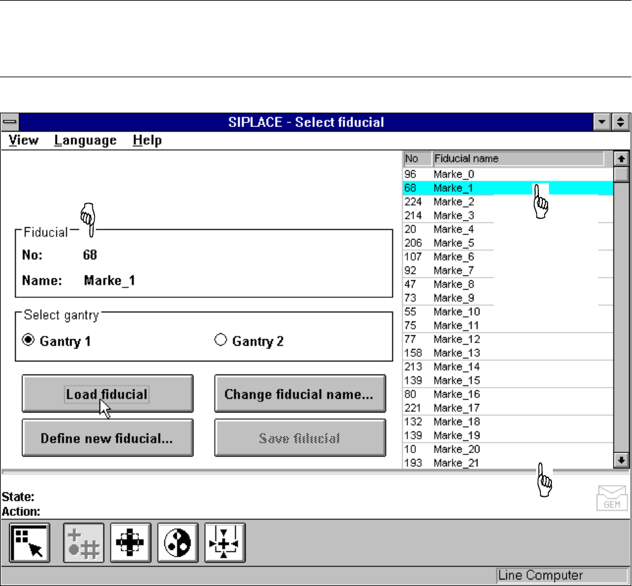Select Marke_17 in the fiducial list
The image size is (632, 586).
[x=508, y=408]
